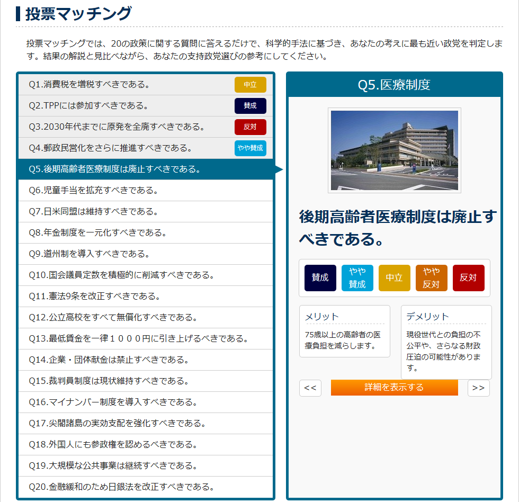Select the やや反対 answer button
This screenshot has height=502, width=519.
tap(432, 278)
